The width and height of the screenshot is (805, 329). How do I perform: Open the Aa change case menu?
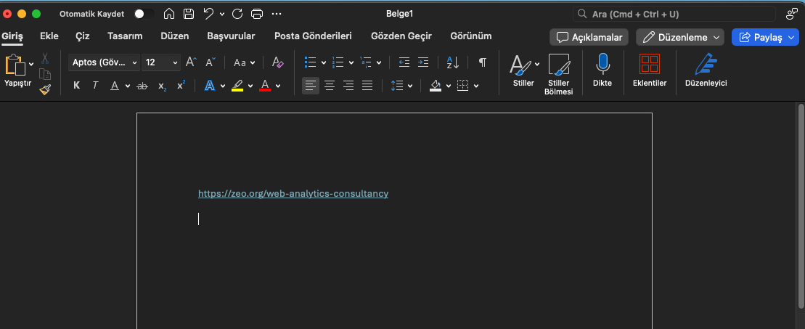pyautogui.click(x=245, y=62)
